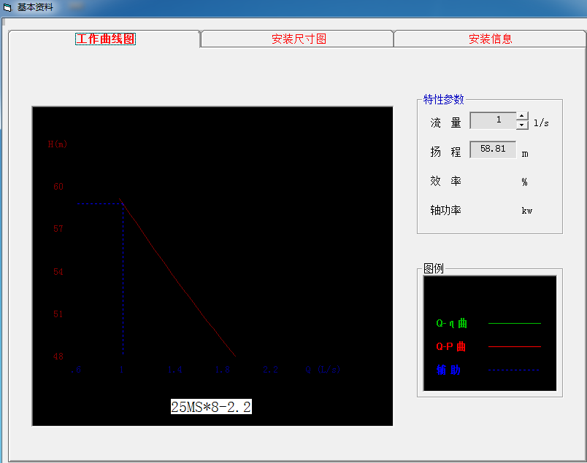587x463 pixels.
Task: Switch to the 工作曲线图 tab
Action: tap(105, 39)
